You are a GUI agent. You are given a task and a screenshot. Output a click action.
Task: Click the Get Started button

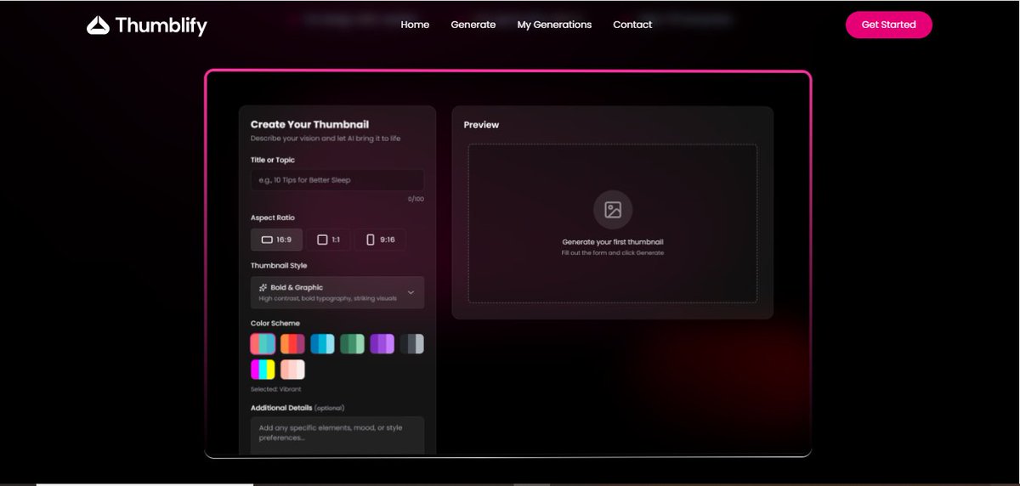pyautogui.click(x=888, y=25)
